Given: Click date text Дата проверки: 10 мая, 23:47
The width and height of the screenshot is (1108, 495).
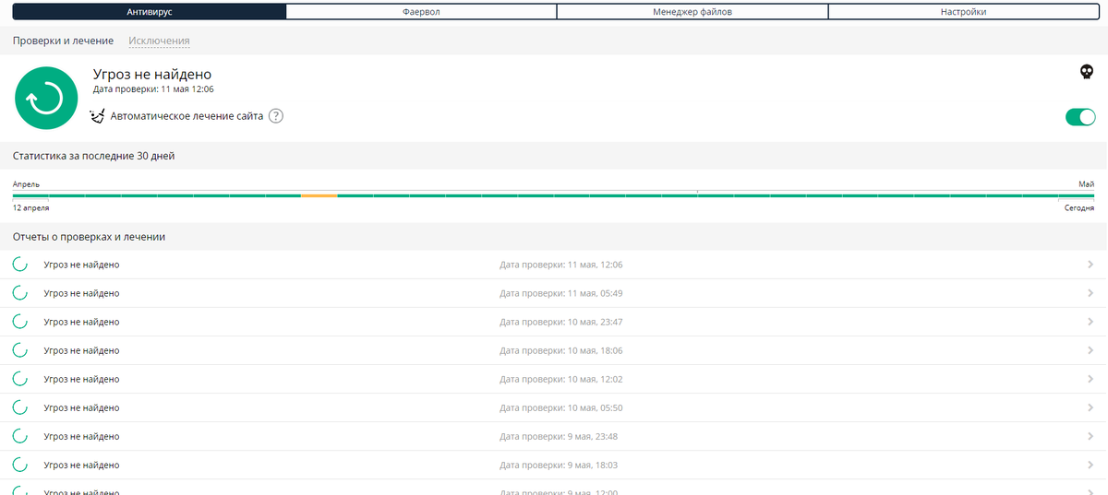Looking at the screenshot, I should pyautogui.click(x=561, y=322).
